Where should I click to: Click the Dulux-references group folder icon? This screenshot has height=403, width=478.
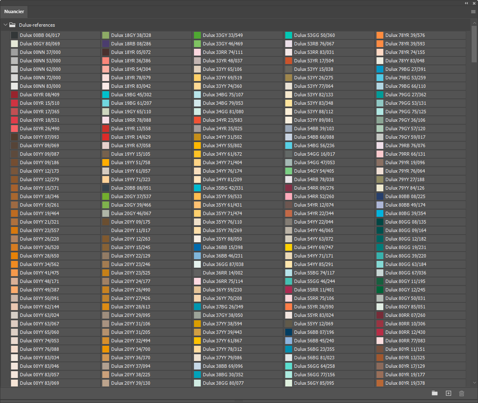tap(13, 25)
